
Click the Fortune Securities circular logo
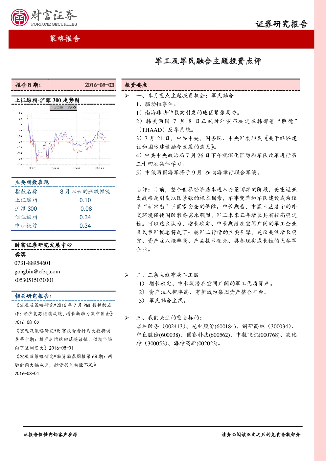click(20, 17)
